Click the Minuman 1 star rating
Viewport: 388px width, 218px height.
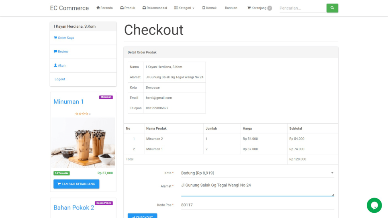coord(83,114)
